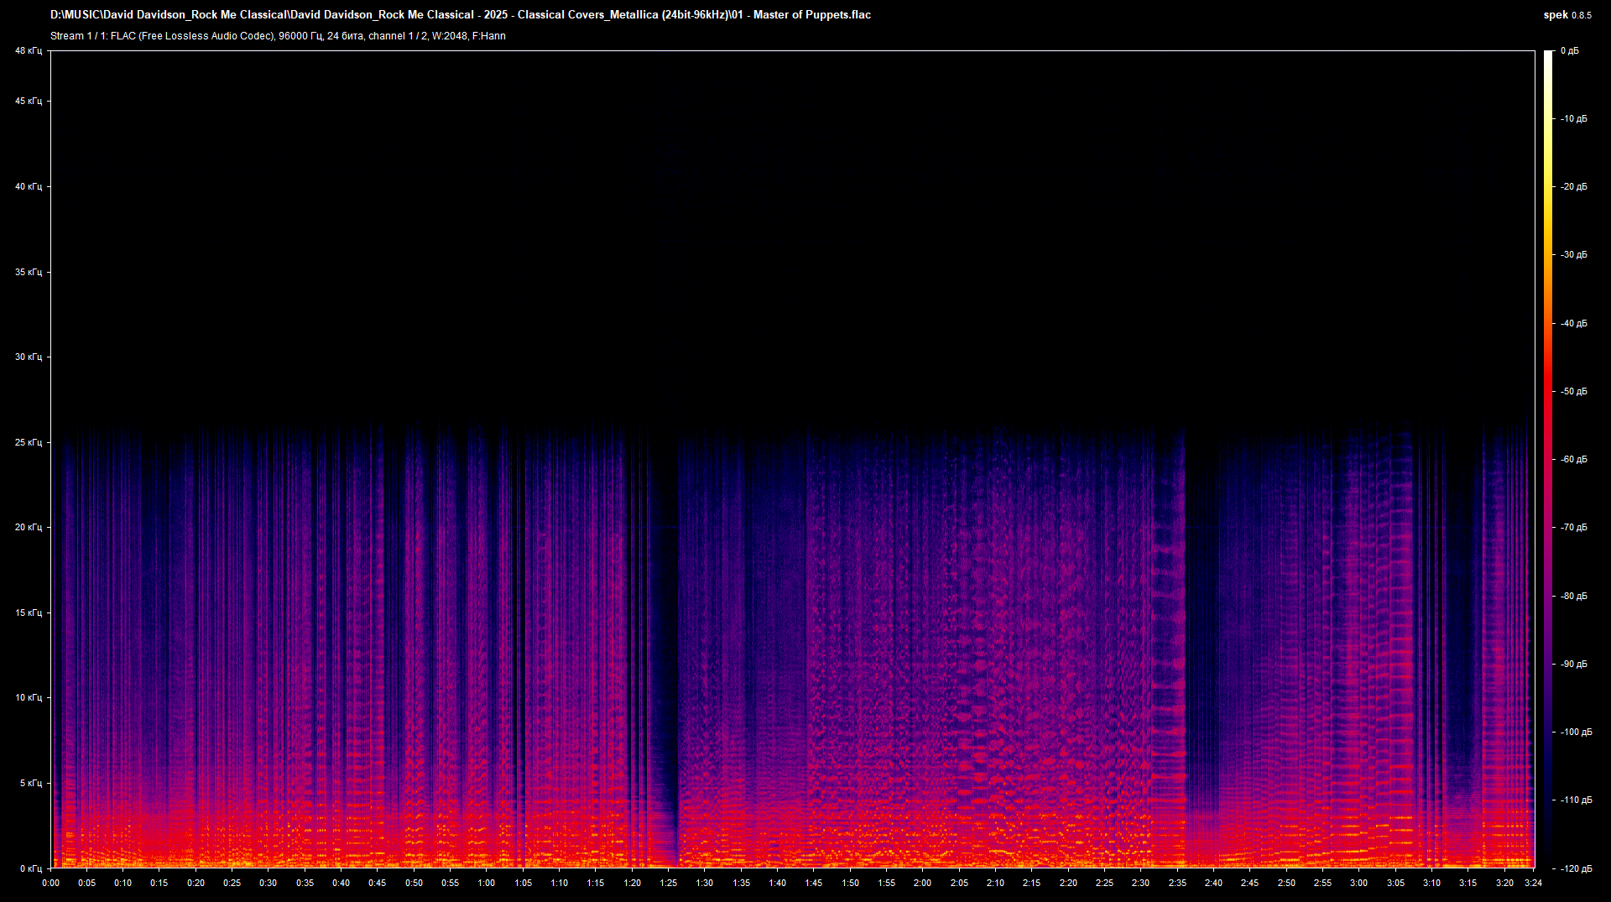
Task: Click the 1:20 time axis label
Action: point(633,883)
